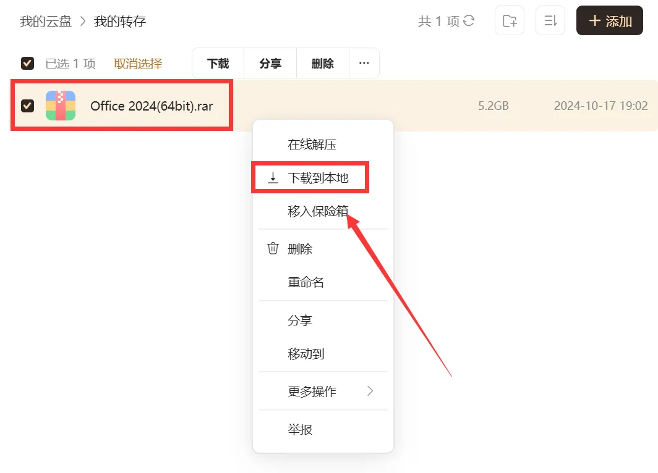This screenshot has height=473, width=658.
Task: Create a new folder with the folder-plus icon
Action: point(510,20)
